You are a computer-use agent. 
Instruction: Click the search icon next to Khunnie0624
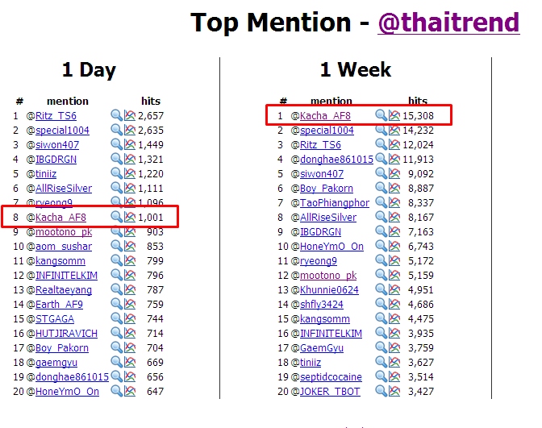[x=381, y=289]
